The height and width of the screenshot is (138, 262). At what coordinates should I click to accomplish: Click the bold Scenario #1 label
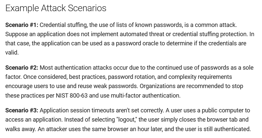(22, 25)
